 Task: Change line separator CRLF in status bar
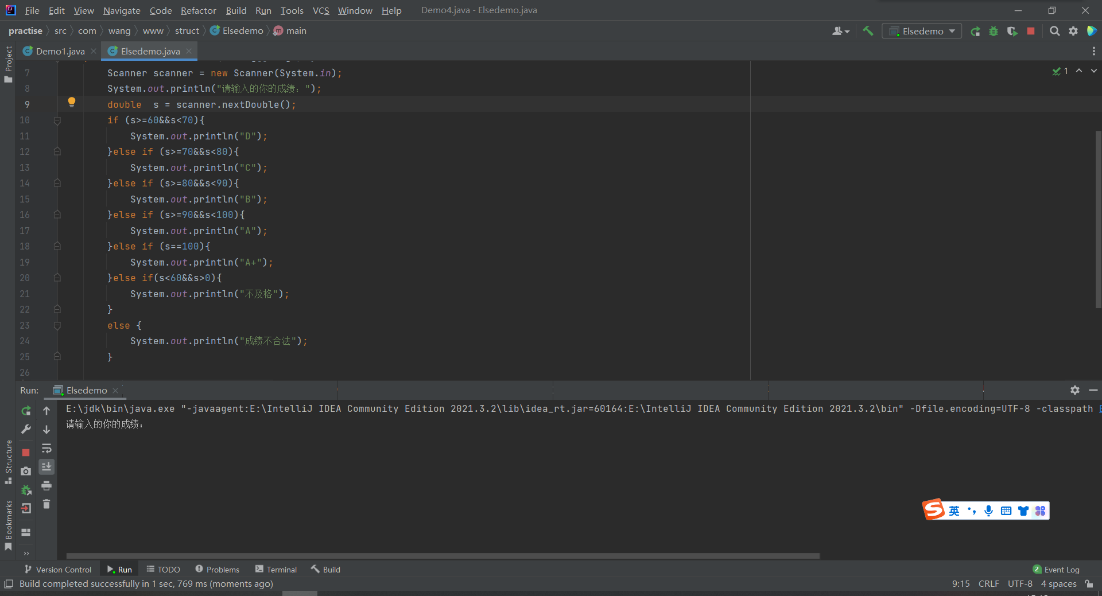pos(988,583)
